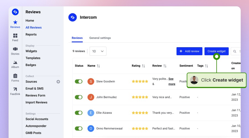Select the Reviews star icon

point(15,22)
